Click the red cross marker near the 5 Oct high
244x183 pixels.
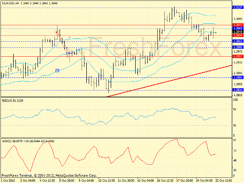pos(56,32)
